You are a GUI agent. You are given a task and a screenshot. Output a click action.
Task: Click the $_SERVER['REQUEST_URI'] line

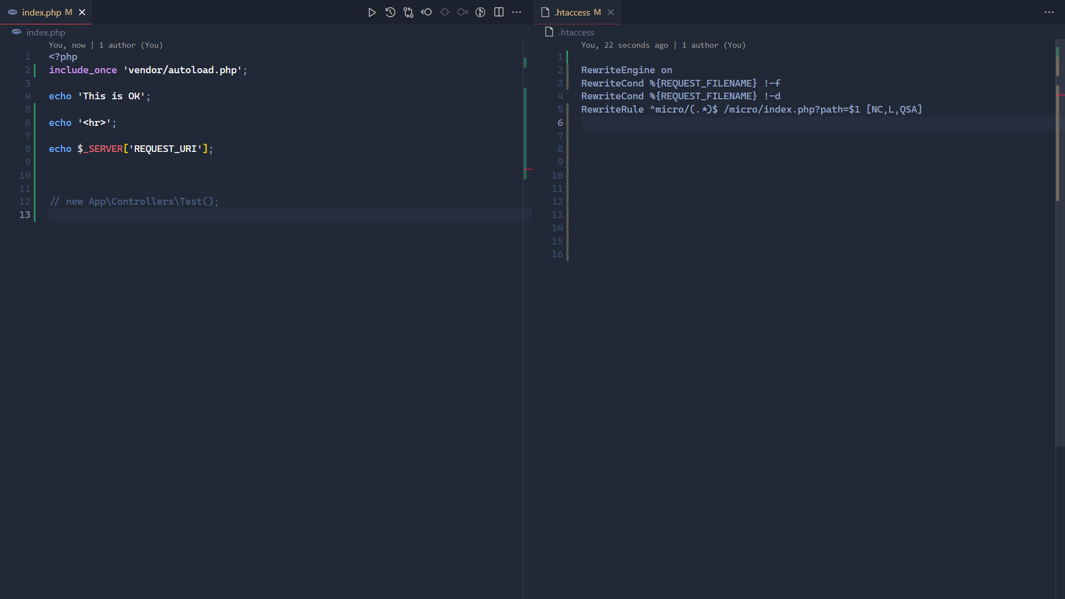click(131, 149)
